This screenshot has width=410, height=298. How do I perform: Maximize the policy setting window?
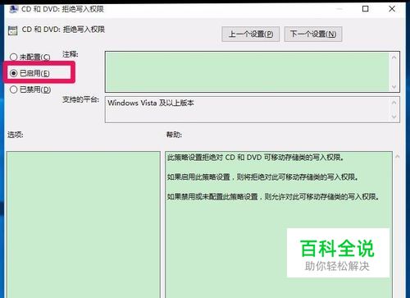pos(365,9)
